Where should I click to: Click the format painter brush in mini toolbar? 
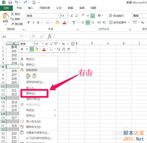[69, 49]
